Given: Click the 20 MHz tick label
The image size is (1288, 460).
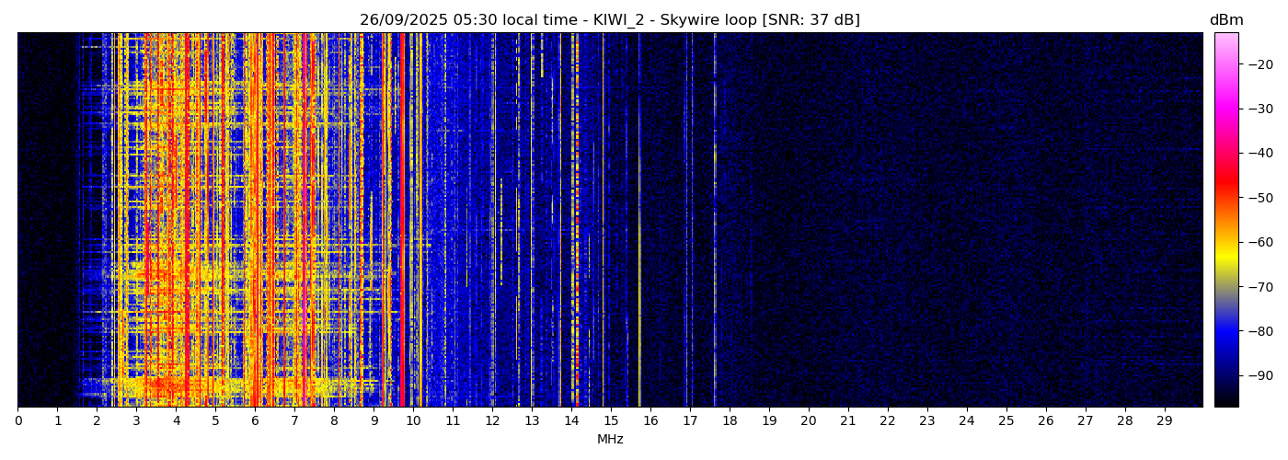Looking at the screenshot, I should tap(808, 420).
